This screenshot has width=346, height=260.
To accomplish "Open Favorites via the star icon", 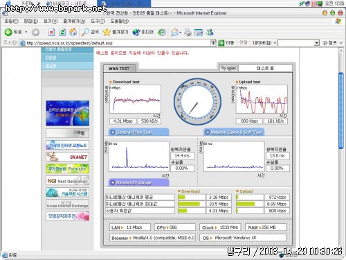I will (107, 32).
